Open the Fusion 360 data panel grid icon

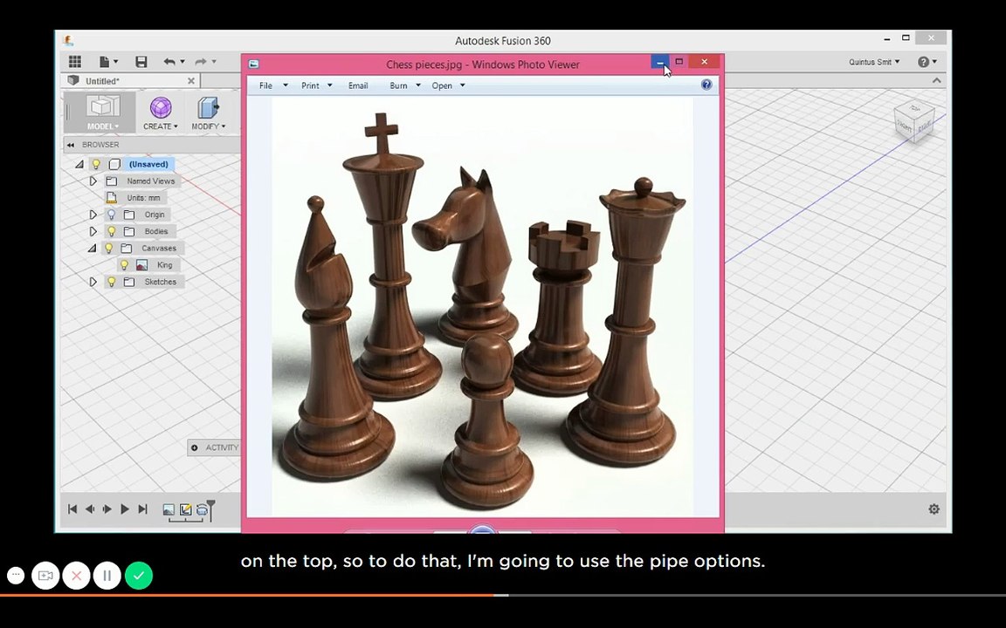pos(75,62)
